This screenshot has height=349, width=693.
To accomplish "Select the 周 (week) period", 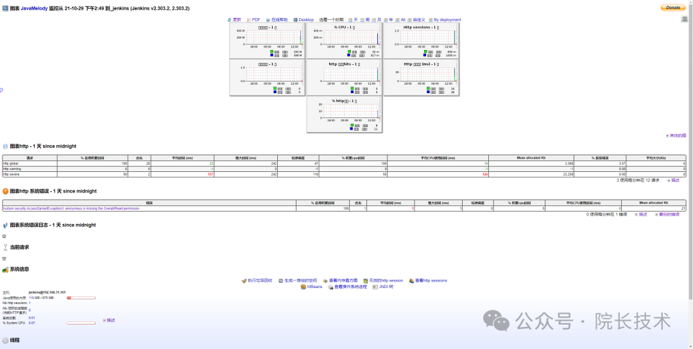I will click(364, 20).
